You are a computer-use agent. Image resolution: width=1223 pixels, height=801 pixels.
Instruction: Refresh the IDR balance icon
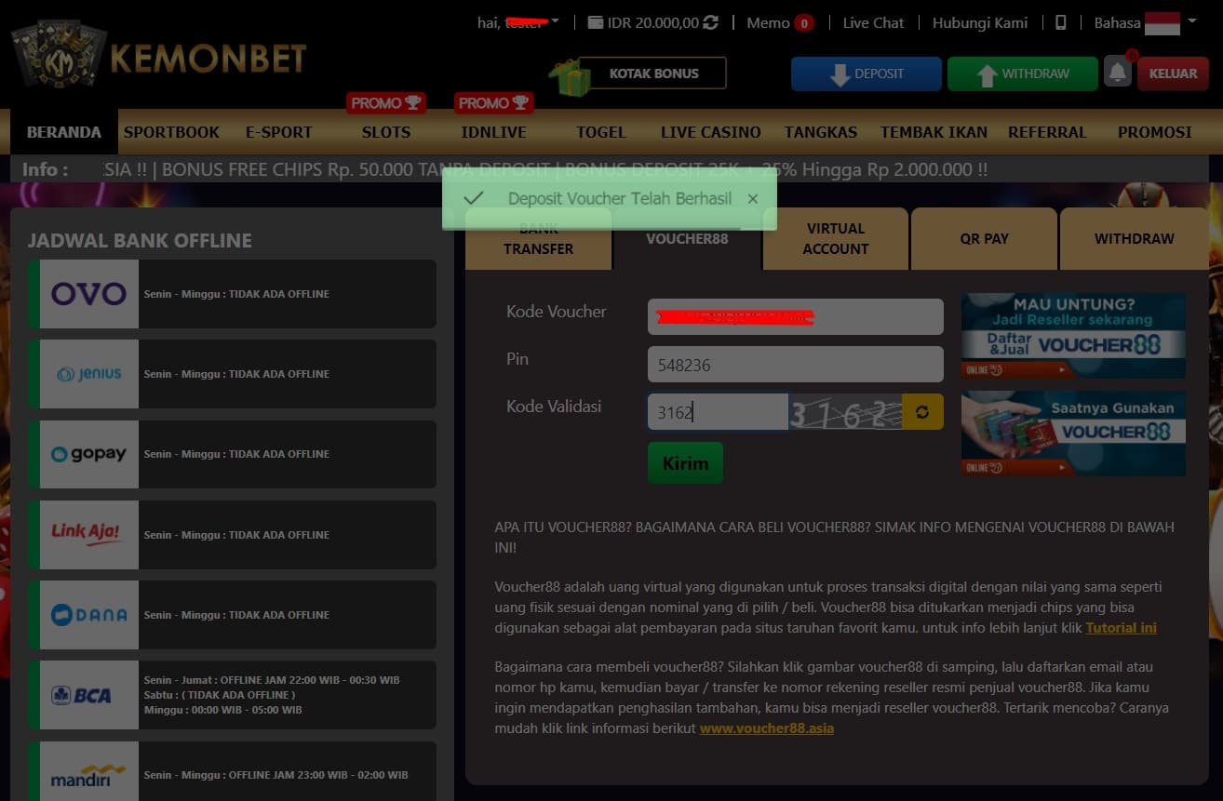pyautogui.click(x=711, y=22)
